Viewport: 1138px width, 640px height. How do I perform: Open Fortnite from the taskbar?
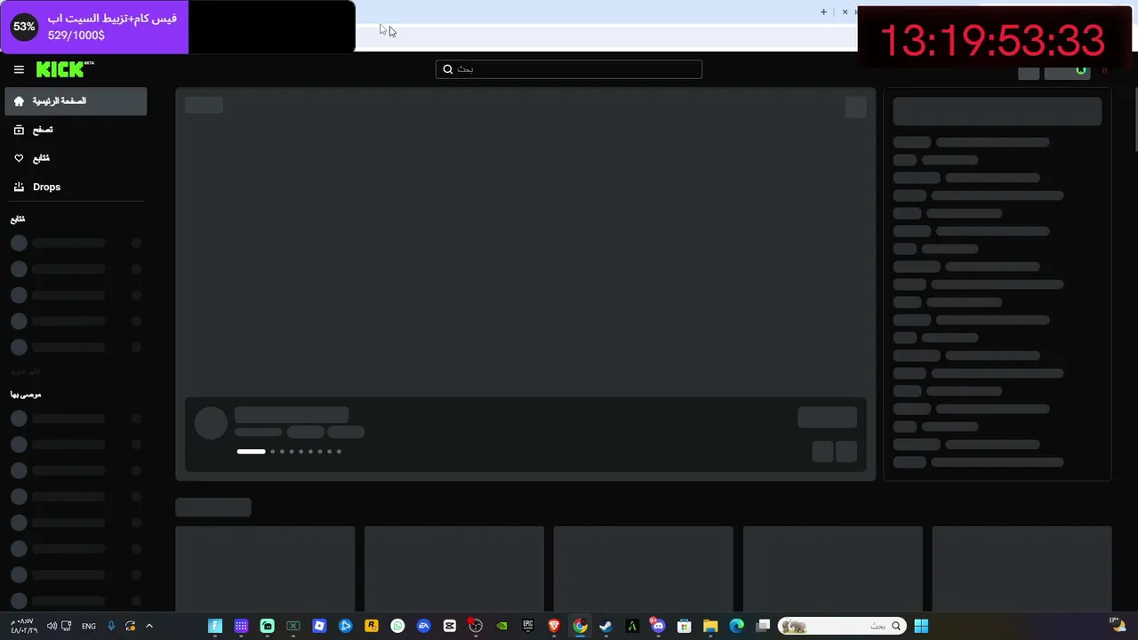pos(215,626)
